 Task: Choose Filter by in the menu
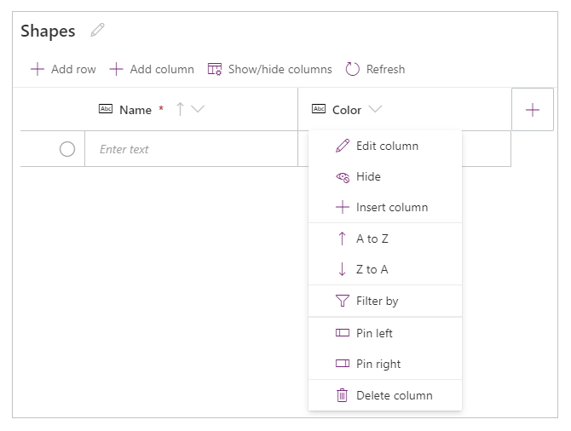(385, 301)
